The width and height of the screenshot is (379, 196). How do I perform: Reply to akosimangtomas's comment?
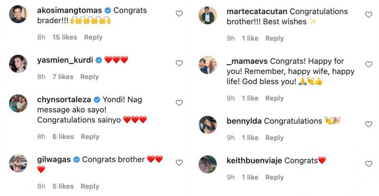(93, 37)
